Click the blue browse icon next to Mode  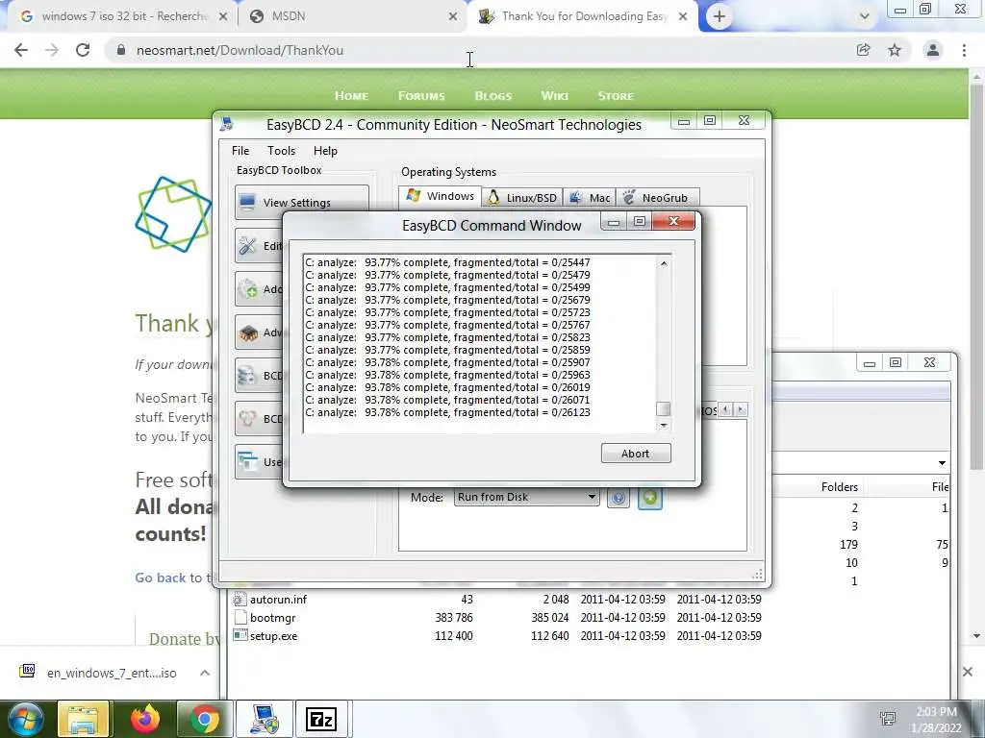(x=619, y=499)
